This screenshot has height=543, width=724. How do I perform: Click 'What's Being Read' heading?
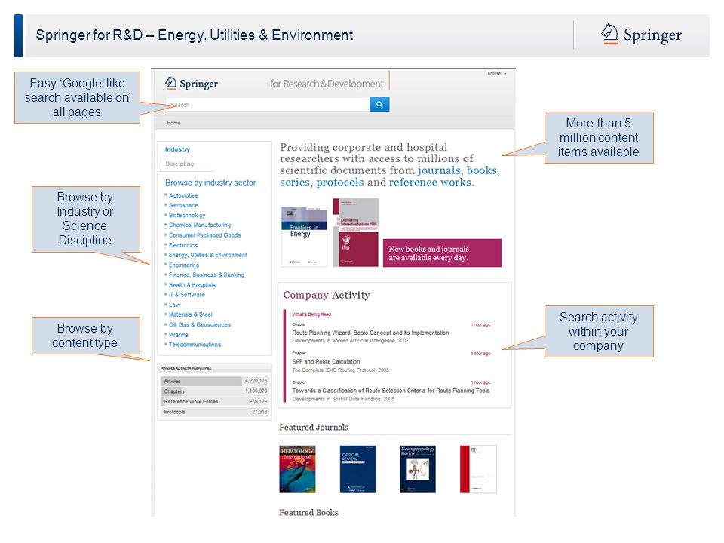(311, 314)
